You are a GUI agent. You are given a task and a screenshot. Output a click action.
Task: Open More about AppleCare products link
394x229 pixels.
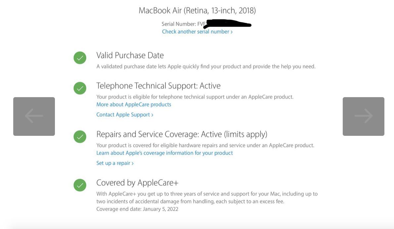click(134, 104)
